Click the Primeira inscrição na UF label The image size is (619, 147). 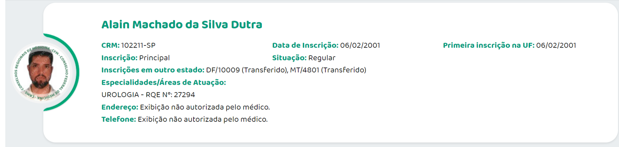point(489,45)
